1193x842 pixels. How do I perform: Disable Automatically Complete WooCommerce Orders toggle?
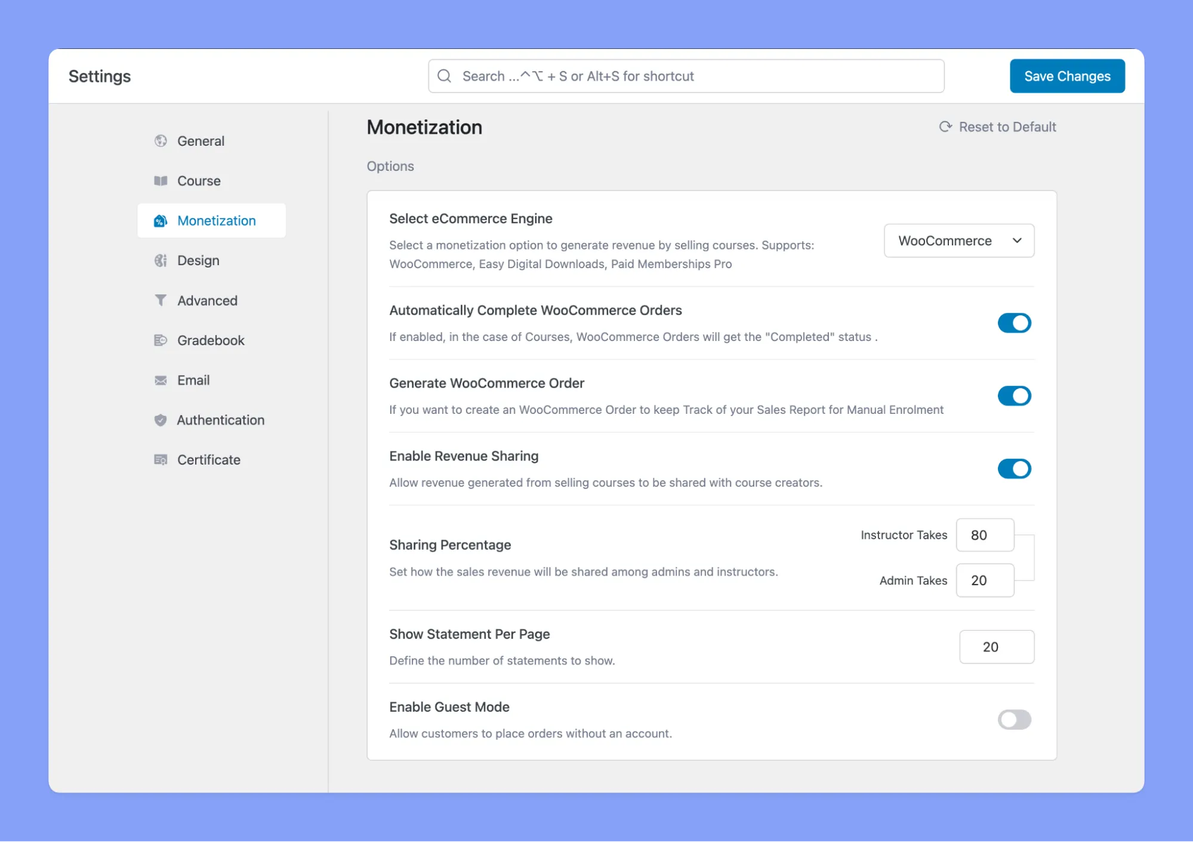pos(1014,323)
